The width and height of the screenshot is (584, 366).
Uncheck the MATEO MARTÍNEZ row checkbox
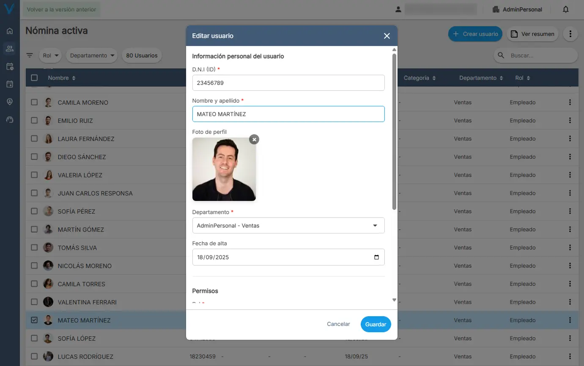pos(34,320)
